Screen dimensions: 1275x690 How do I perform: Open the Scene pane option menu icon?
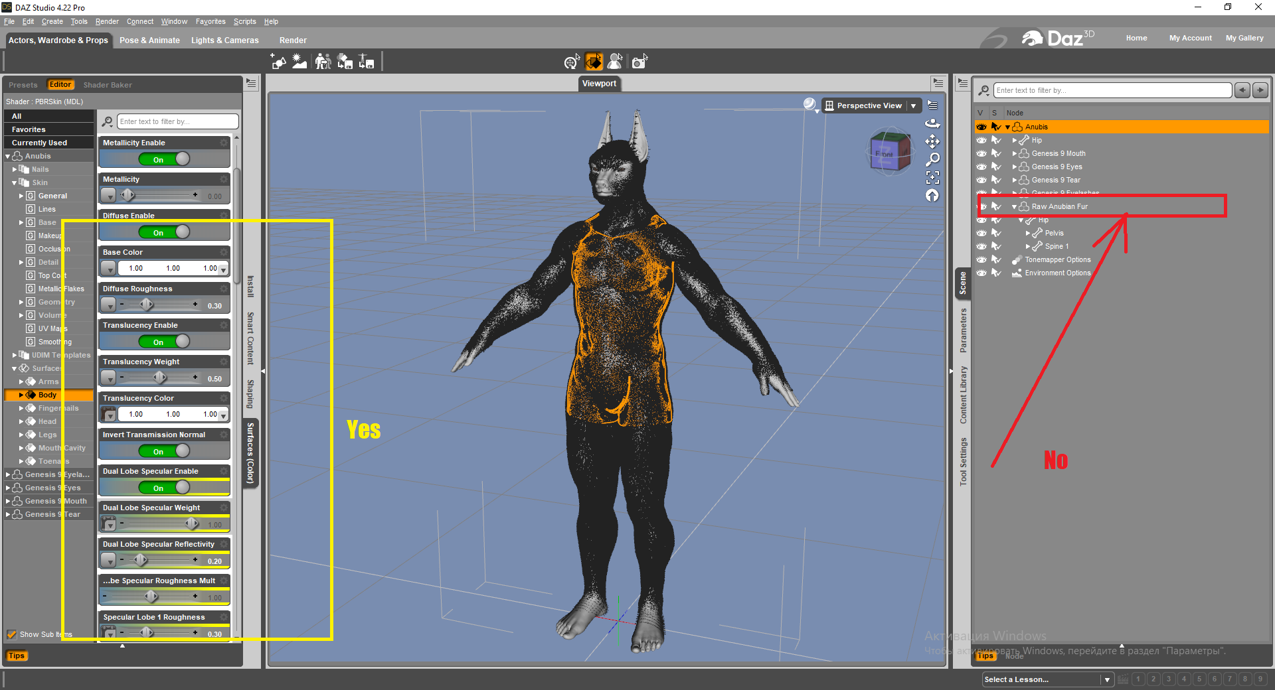pyautogui.click(x=962, y=84)
